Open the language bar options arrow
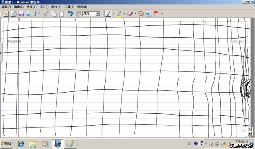Viewport: 255px width, 149px height. coord(202,144)
